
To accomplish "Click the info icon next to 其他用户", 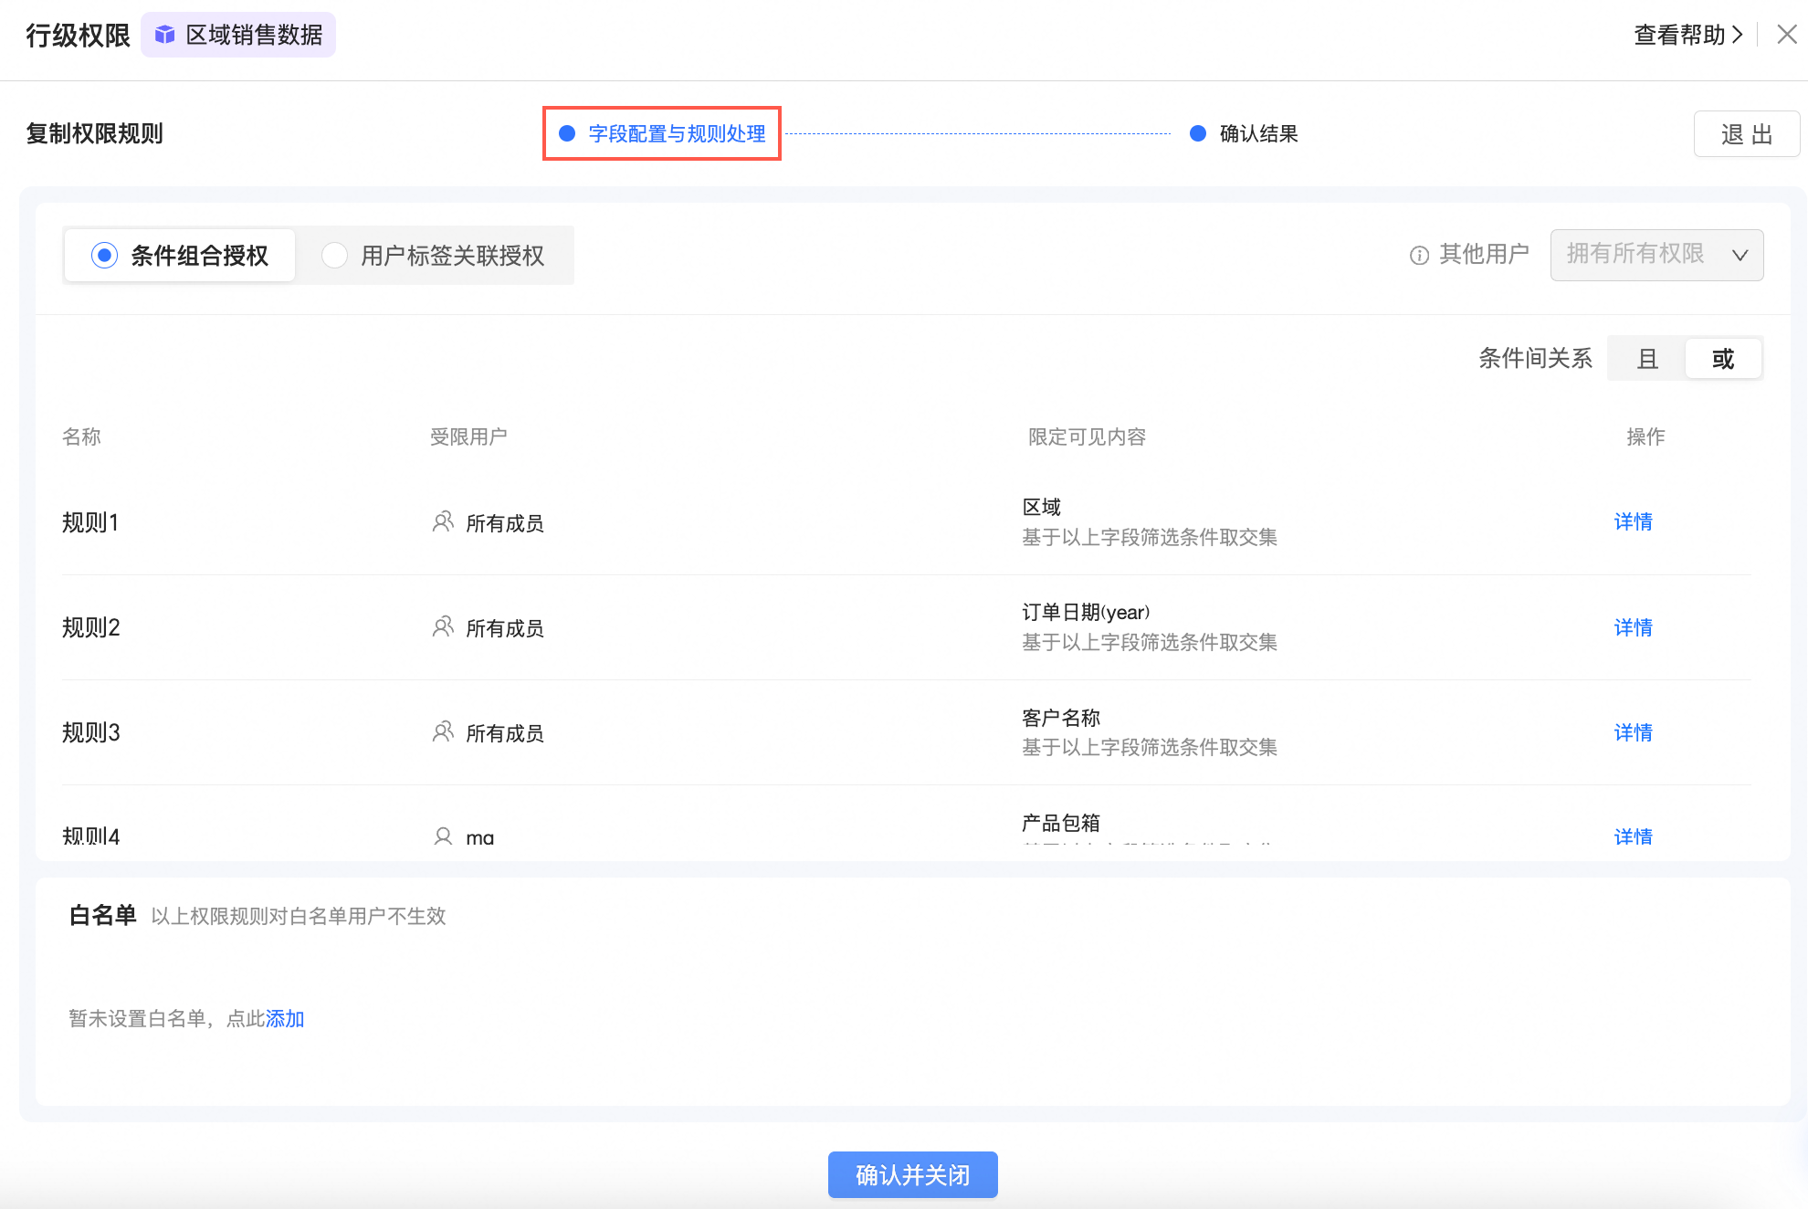I will click(1419, 256).
